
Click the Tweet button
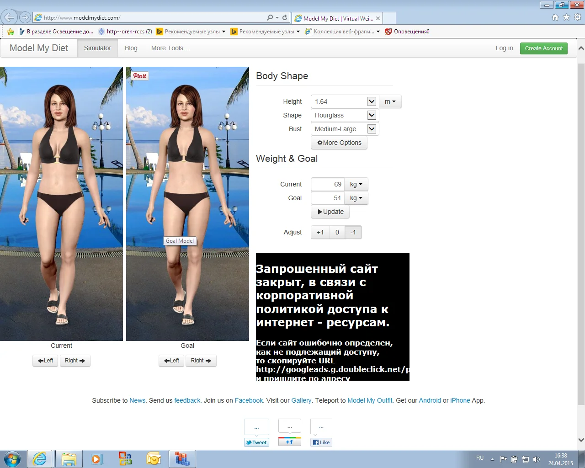(256, 442)
